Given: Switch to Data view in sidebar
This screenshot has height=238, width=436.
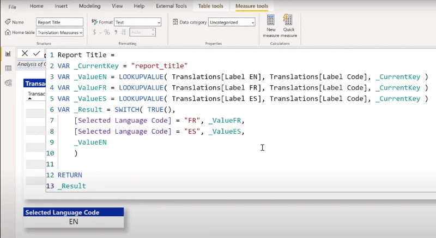Looking at the screenshot, I should tap(8, 68).
